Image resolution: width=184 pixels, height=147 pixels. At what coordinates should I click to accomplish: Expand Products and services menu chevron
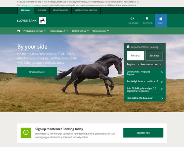click(45, 31)
